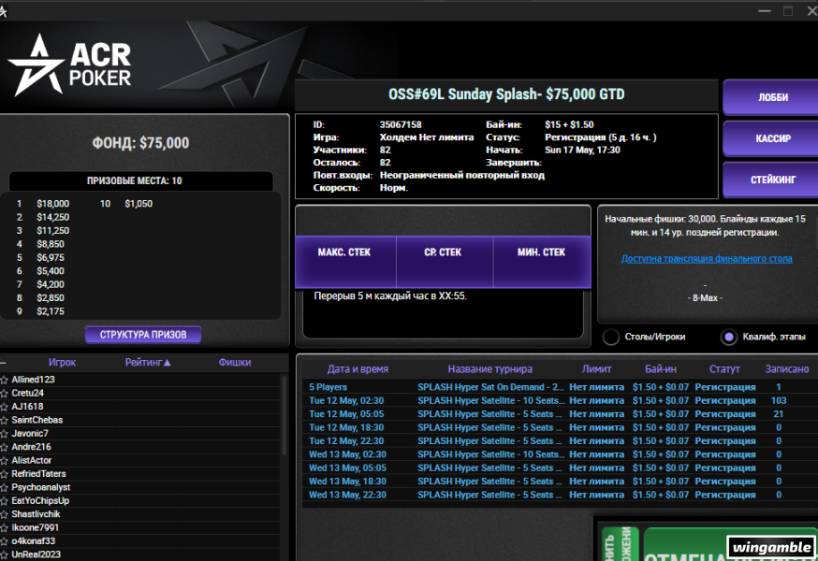Screen dimensions: 818x561
Task: Click the star icon beside Allined123
Action: click(x=4, y=380)
